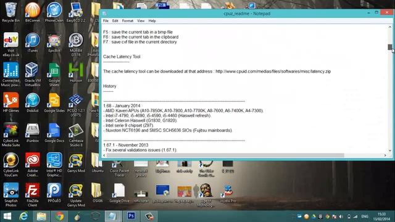Image resolution: width=395 pixels, height=222 pixels.
Task: Select the Adobe Creative Cloud icon
Action: pos(33,165)
